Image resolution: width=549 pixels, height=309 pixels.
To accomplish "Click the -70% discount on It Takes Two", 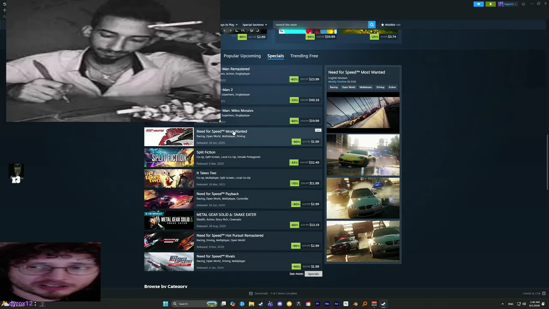I will pyautogui.click(x=295, y=183).
